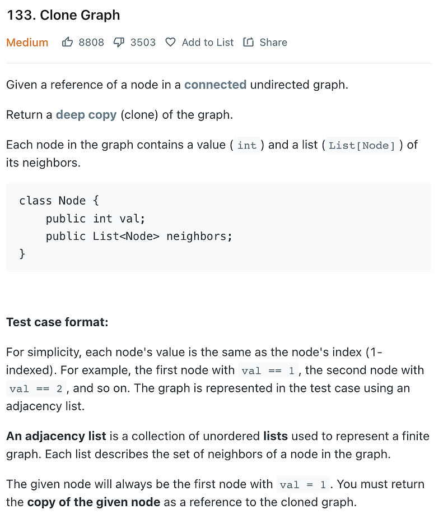The width and height of the screenshot is (448, 528).
Task: Click the Add to List label
Action: point(208,43)
